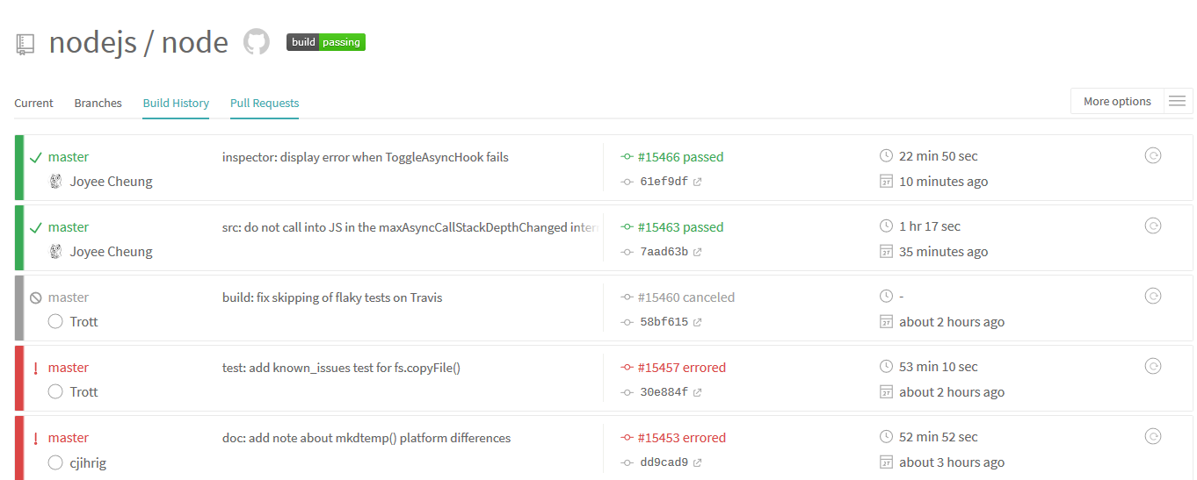Click the build passing badge

(325, 42)
